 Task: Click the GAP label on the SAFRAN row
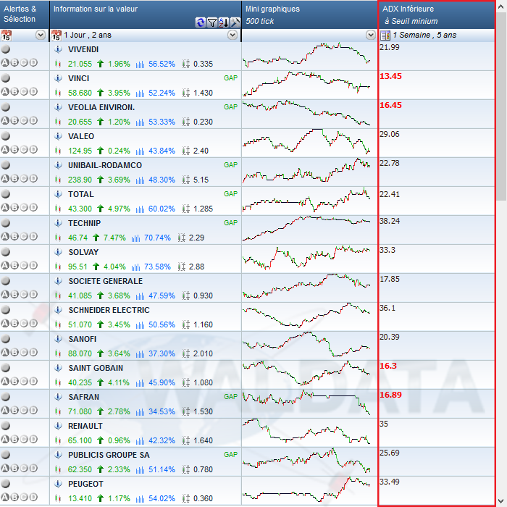coord(230,396)
